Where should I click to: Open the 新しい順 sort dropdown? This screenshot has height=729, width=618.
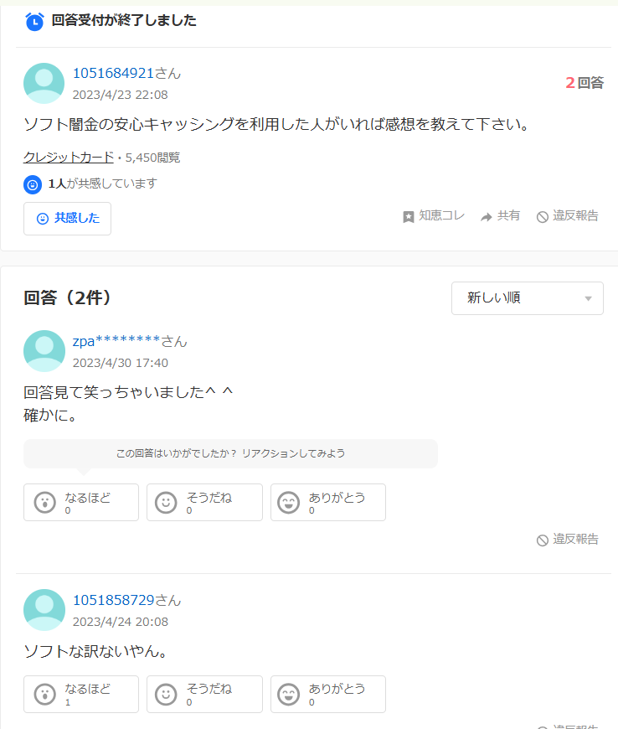pos(528,298)
